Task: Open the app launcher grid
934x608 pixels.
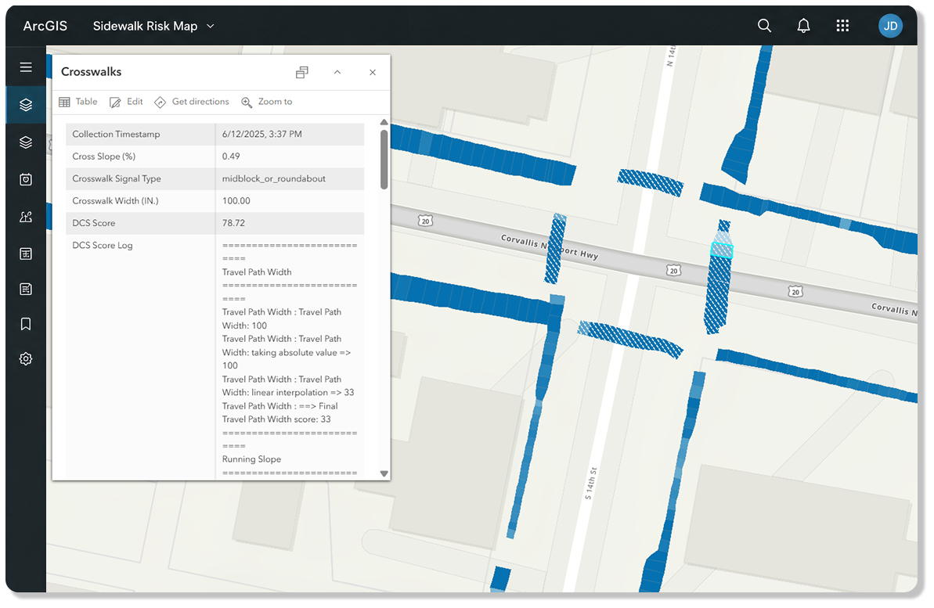Action: [842, 26]
